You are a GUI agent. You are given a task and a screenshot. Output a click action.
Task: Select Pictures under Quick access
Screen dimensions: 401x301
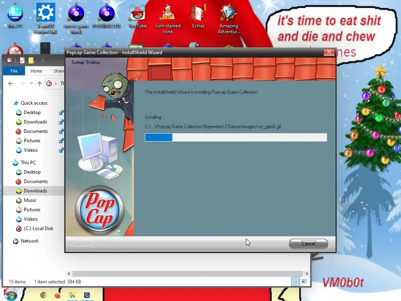[x=32, y=141]
